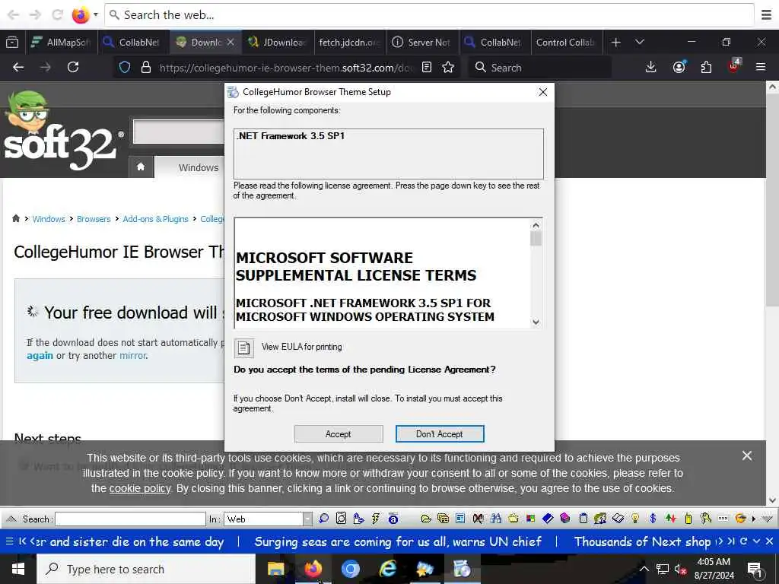Screen dimensions: 779x584
Task: Accept the .NET Framework license agreement
Action: coord(339,434)
